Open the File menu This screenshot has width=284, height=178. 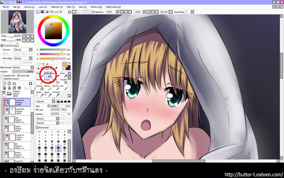click(x=6, y=7)
